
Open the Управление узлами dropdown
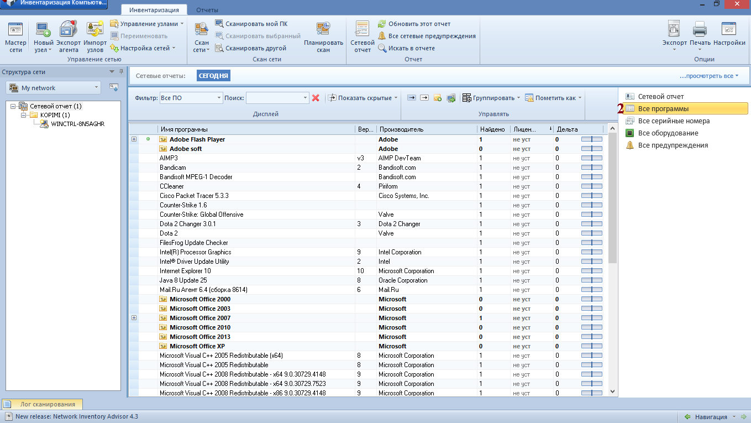pos(146,24)
